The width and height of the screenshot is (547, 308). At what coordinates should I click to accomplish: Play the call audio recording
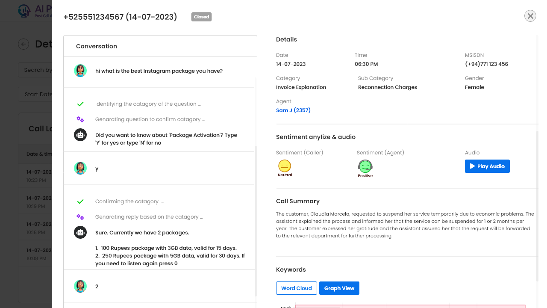click(x=487, y=166)
